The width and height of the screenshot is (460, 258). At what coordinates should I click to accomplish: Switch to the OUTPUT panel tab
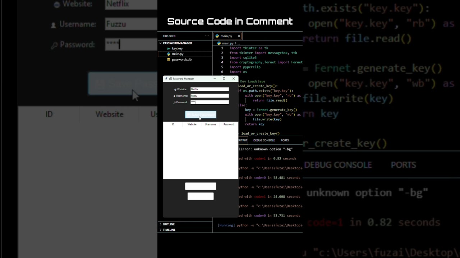[243, 140]
